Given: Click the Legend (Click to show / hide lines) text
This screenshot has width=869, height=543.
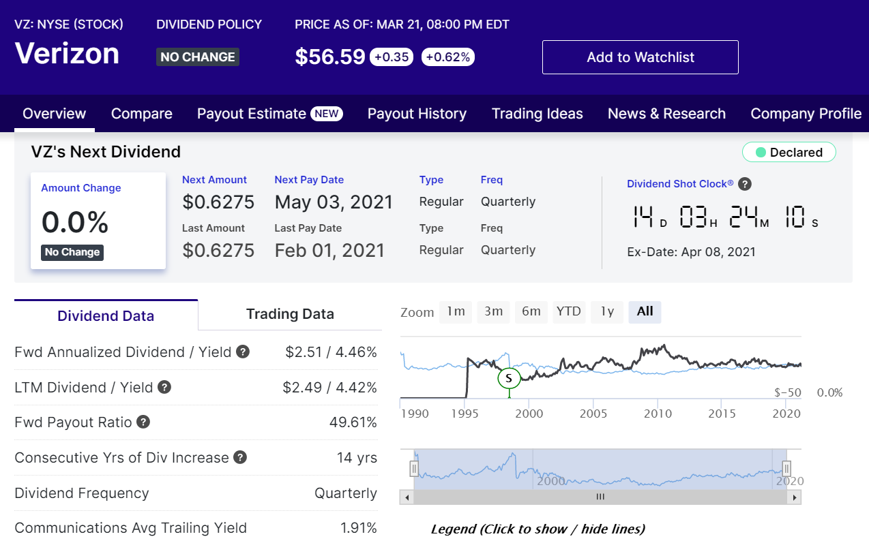Looking at the screenshot, I should pos(537,529).
